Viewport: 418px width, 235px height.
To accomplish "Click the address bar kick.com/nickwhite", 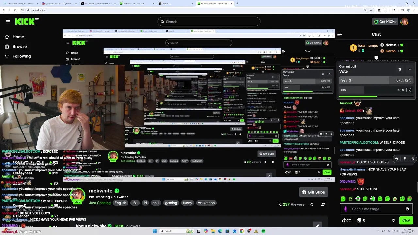I will point(35,10).
